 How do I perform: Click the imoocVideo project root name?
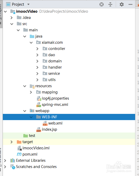tap(27, 11)
